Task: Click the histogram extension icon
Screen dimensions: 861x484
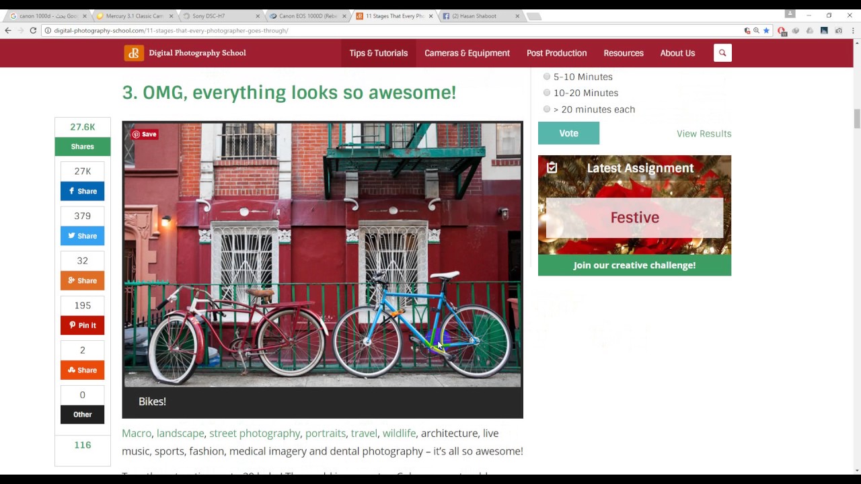Action: pos(824,30)
